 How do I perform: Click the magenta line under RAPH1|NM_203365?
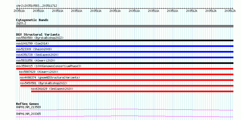(x=125, y=116)
